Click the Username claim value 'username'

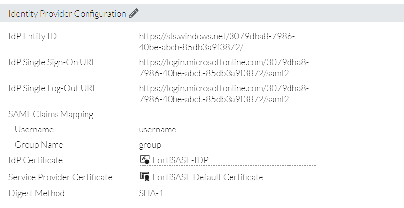(157, 130)
